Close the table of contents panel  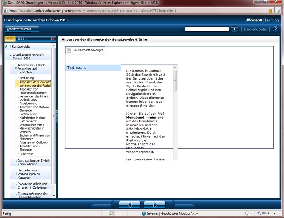53,39
